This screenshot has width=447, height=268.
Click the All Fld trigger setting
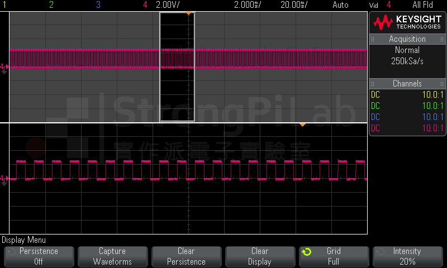coord(422,4)
